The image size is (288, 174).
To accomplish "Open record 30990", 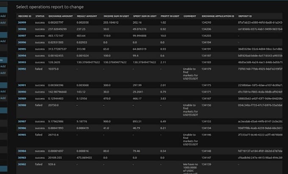I will pyautogui.click(x=22, y=92).
